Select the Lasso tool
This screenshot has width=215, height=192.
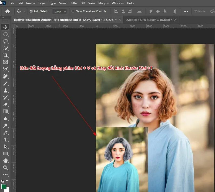(5, 41)
